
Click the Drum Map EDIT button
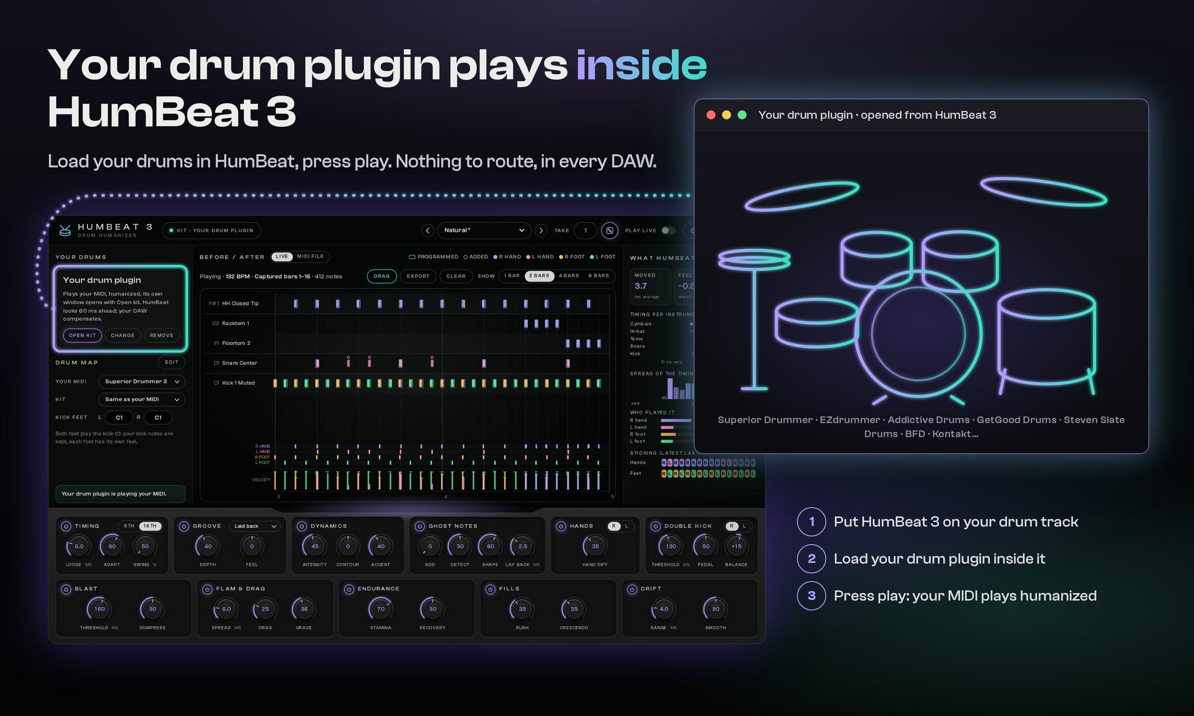172,362
